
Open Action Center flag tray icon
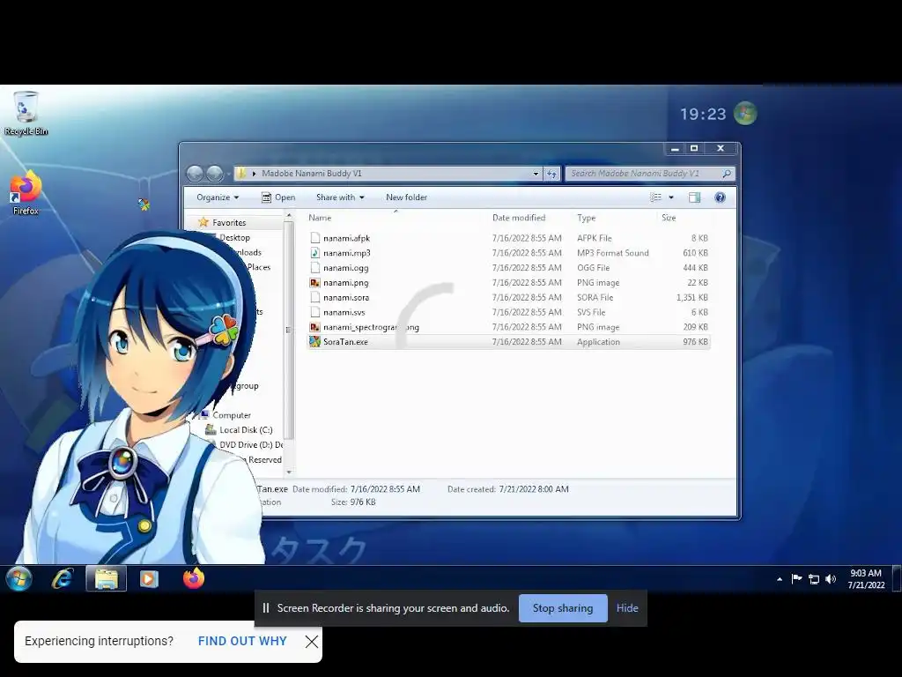[x=796, y=579]
